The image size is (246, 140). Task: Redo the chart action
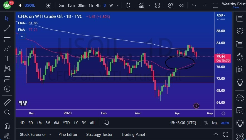click(x=205, y=6)
